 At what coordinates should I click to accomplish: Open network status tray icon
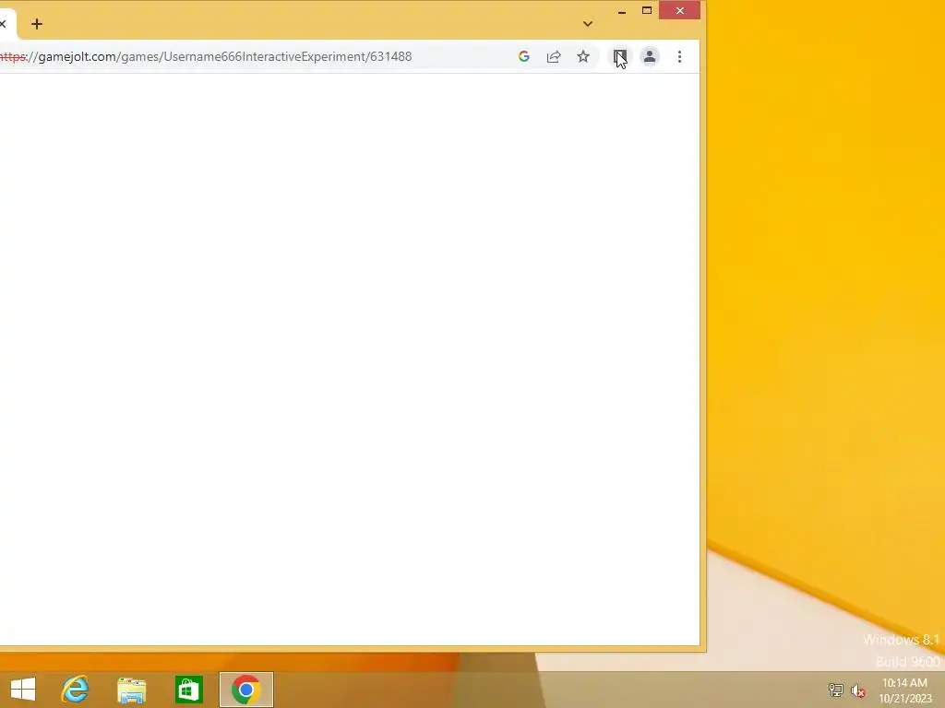click(836, 690)
